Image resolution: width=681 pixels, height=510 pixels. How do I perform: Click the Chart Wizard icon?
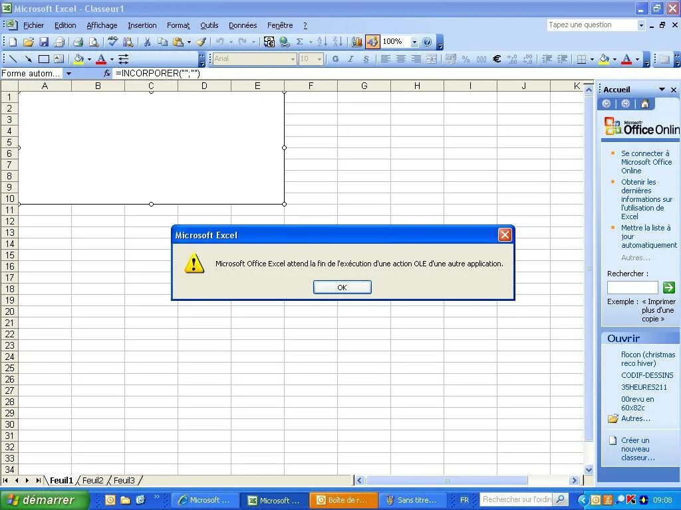pos(357,42)
